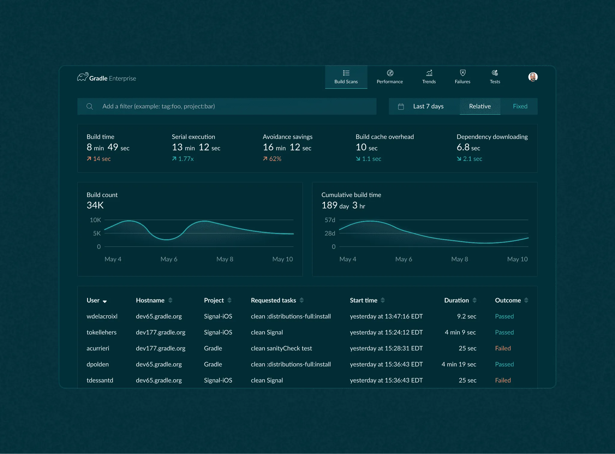This screenshot has height=454, width=615.
Task: Sort by Hostname column arrows
Action: click(170, 300)
